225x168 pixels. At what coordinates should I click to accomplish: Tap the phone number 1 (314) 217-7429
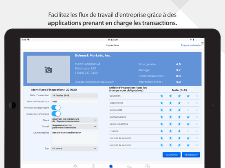(86, 73)
